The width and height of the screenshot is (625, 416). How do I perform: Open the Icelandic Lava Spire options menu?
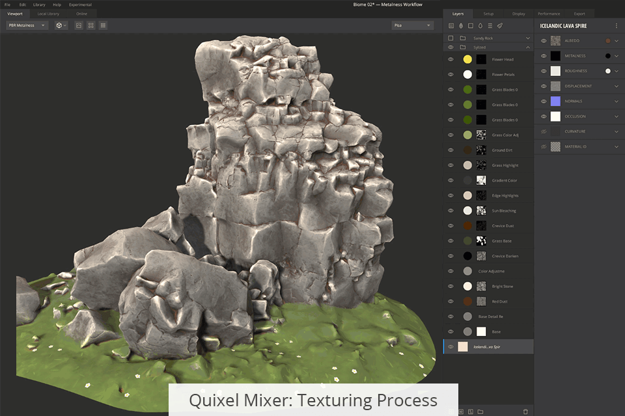pos(617,25)
